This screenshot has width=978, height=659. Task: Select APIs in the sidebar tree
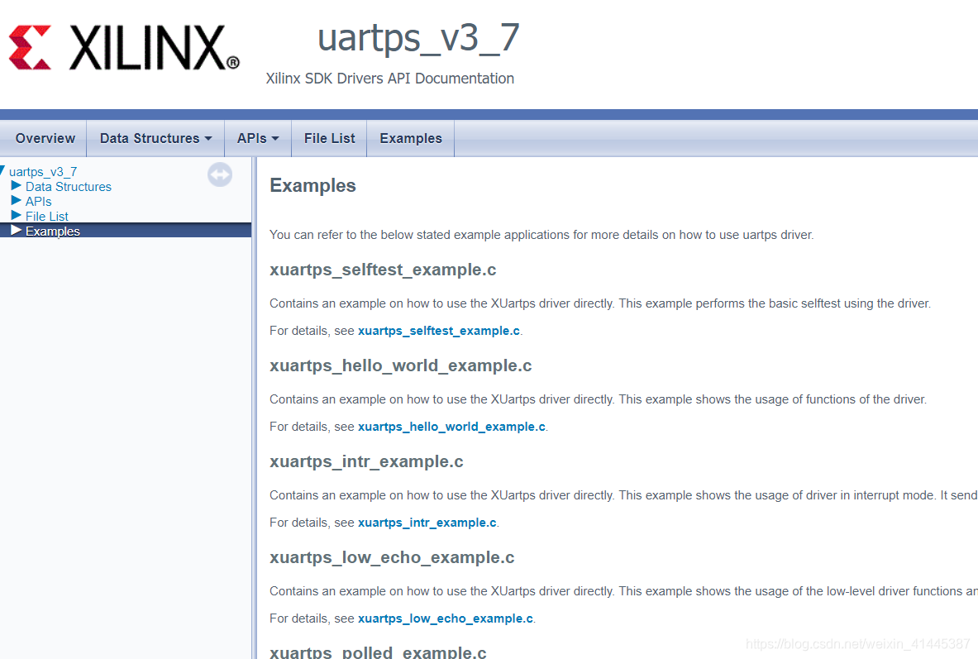(x=39, y=202)
